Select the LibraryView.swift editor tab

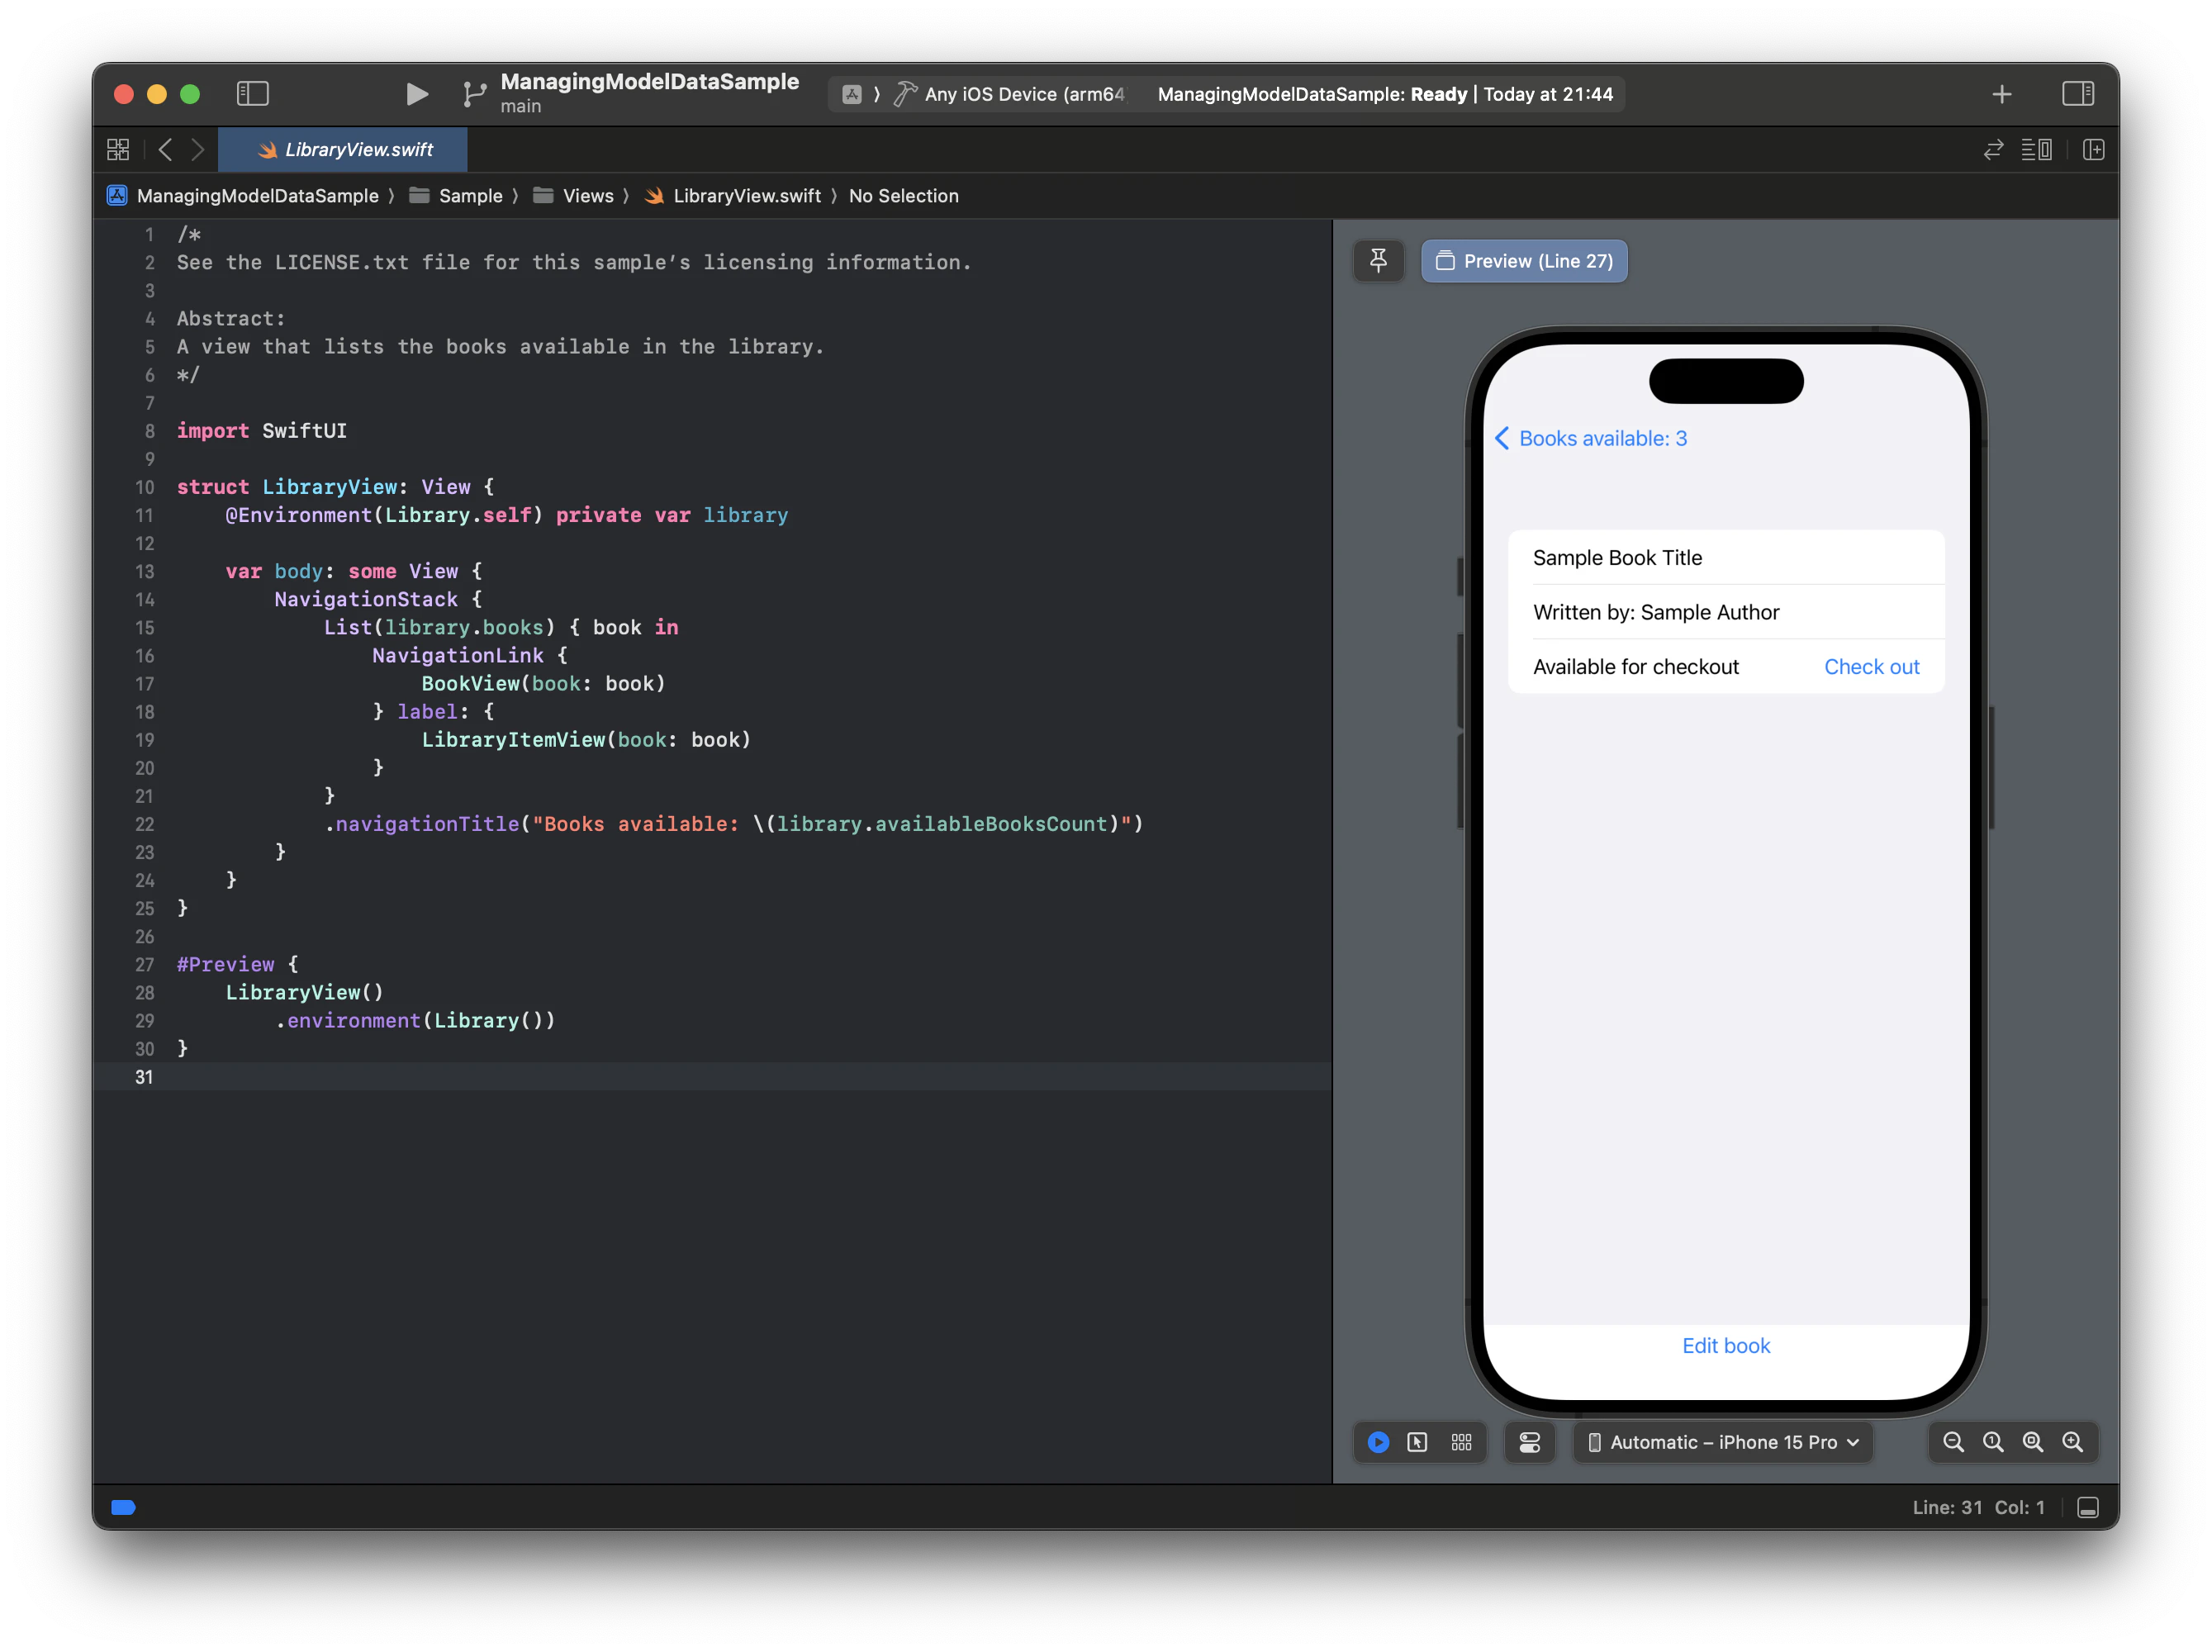click(x=343, y=150)
